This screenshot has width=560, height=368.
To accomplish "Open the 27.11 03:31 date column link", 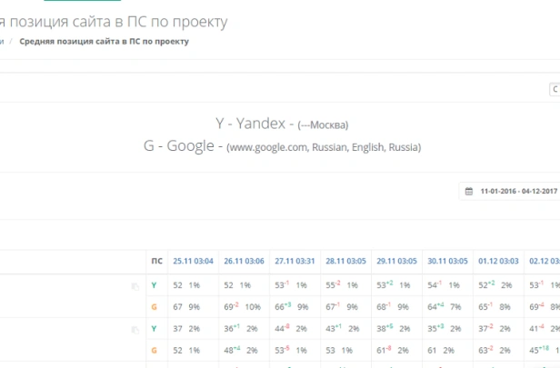I will 295,262.
